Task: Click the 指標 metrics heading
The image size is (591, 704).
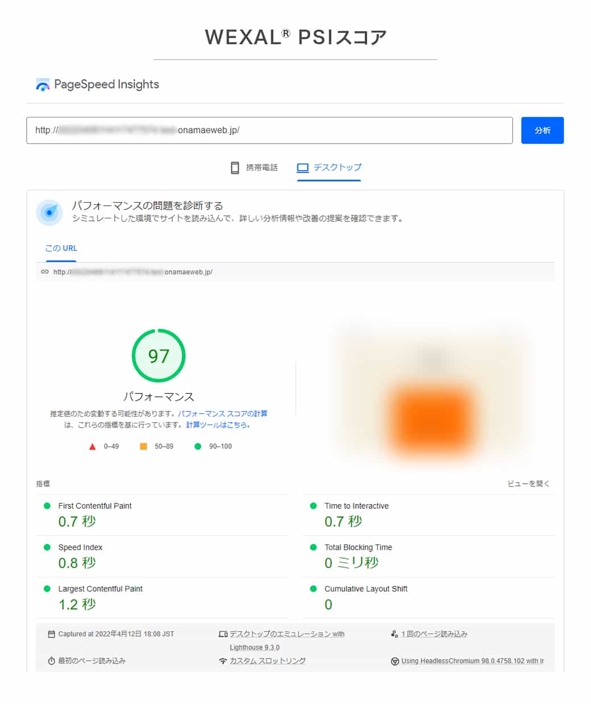Action: pos(43,484)
